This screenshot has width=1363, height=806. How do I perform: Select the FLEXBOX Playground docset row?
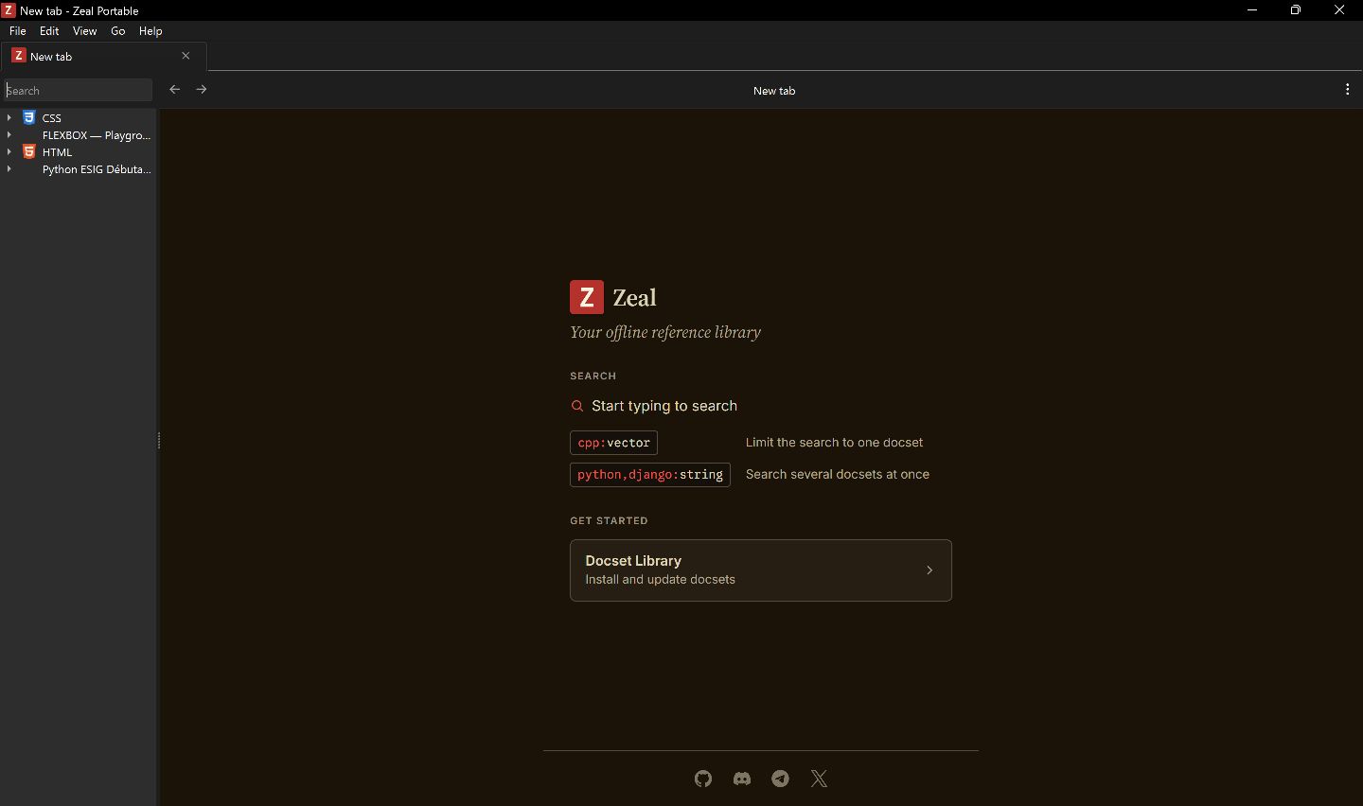coord(78,135)
